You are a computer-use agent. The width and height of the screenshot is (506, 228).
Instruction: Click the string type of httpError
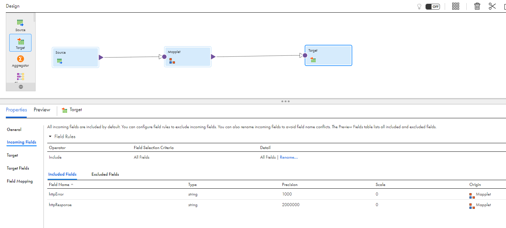(x=193, y=194)
